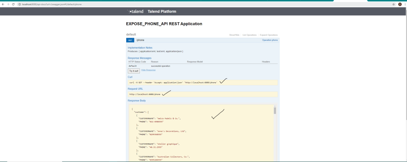
Task: Open the browser profile avatar
Action: tap(400, 4)
